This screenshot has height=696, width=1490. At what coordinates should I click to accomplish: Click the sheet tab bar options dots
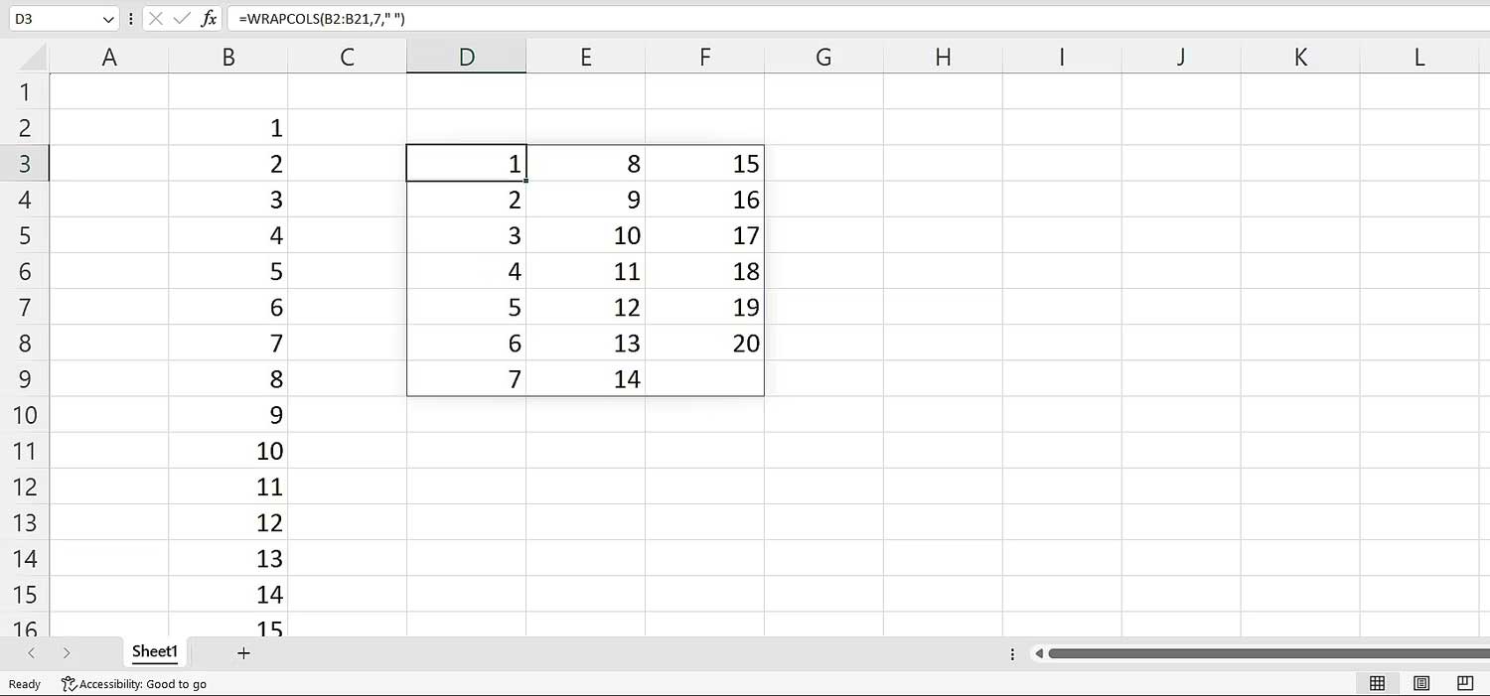point(1012,653)
